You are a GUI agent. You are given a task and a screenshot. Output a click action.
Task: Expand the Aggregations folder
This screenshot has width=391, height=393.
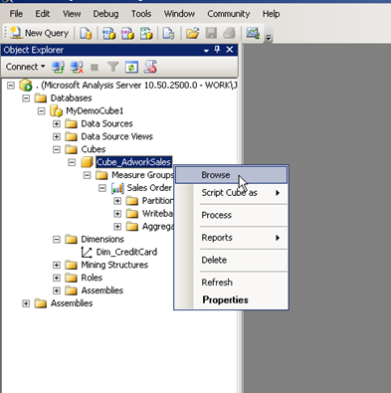117,227
